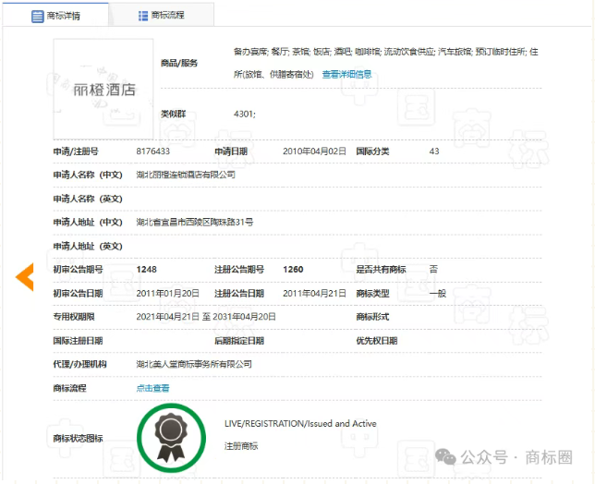This screenshot has height=484, width=595.
Task: Click the agency name 湖北美人鱼商标事务所有限公司
Action: [x=194, y=364]
